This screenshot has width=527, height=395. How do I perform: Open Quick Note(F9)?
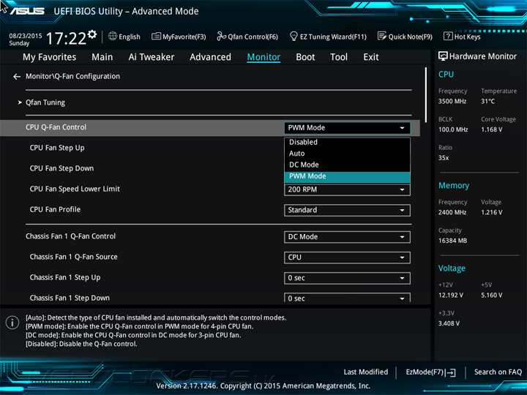coord(405,37)
